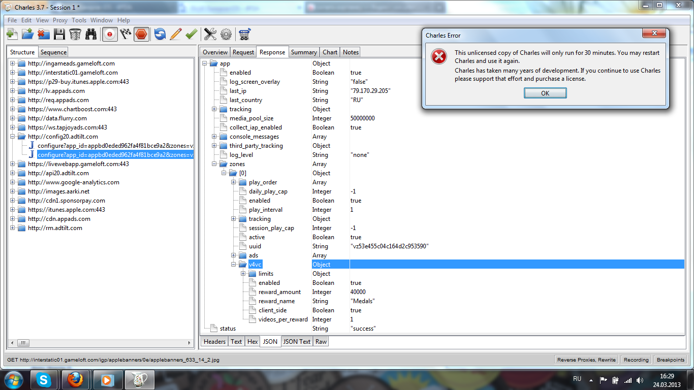Switch to the Request tab
Image resolution: width=694 pixels, height=390 pixels.
243,52
